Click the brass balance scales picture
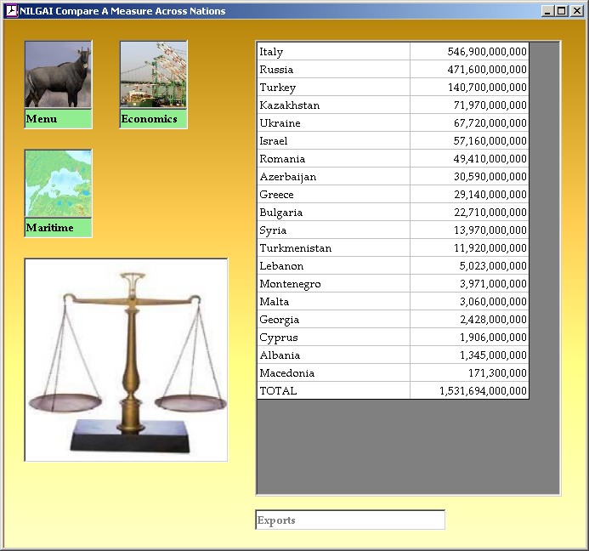Viewport: 589px width, 551px height. tap(126, 360)
